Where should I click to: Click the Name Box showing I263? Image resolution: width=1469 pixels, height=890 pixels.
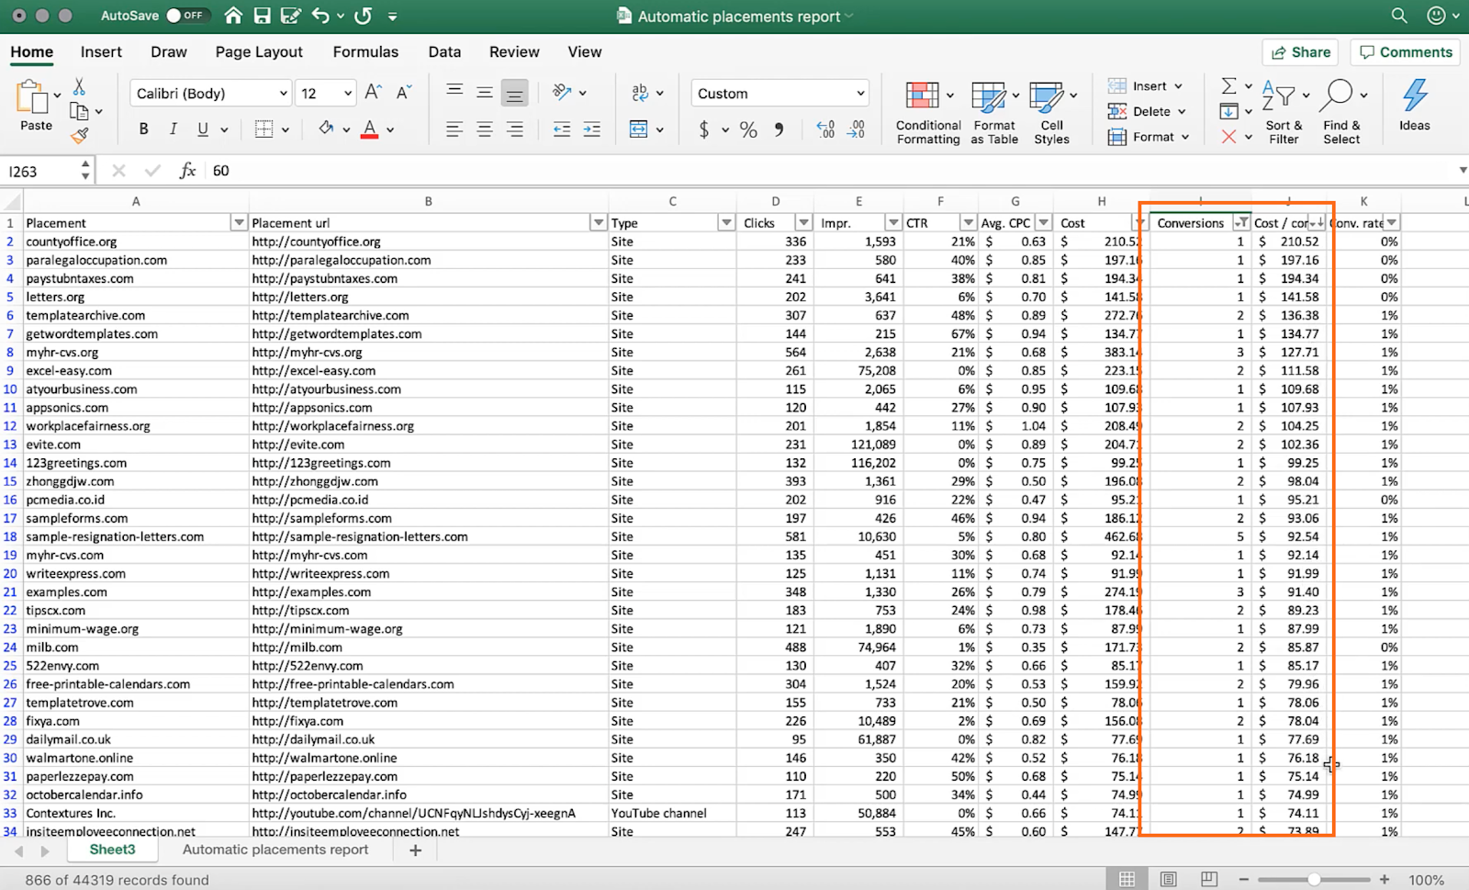click(x=42, y=171)
